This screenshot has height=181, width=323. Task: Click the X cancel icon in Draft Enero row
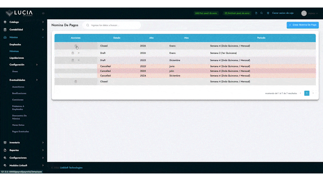click(79, 53)
